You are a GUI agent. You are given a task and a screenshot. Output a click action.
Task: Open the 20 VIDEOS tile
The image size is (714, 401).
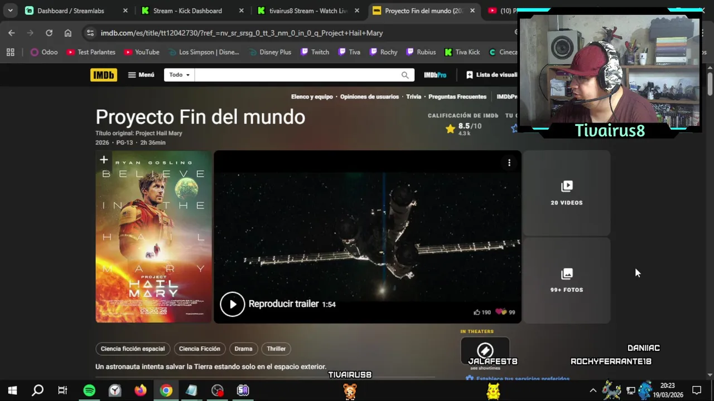pyautogui.click(x=567, y=193)
